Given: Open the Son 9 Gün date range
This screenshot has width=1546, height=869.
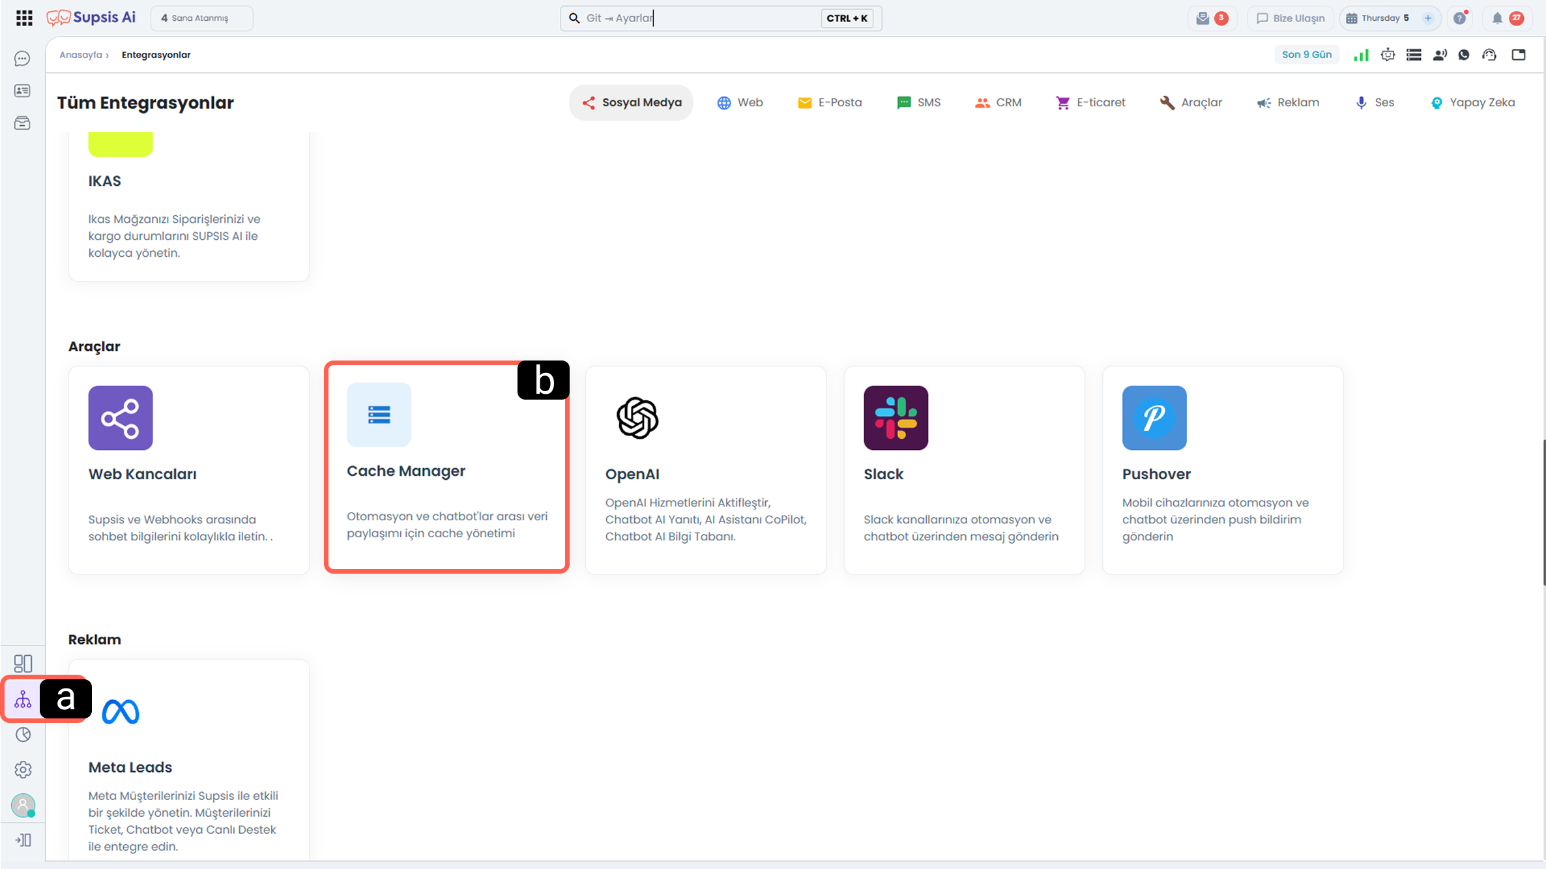Looking at the screenshot, I should click(1307, 55).
